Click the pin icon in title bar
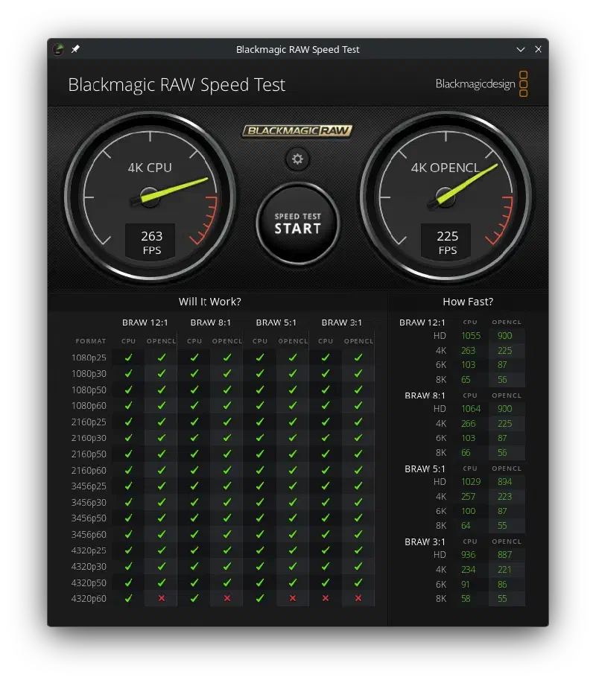596x683 pixels. 75,49
